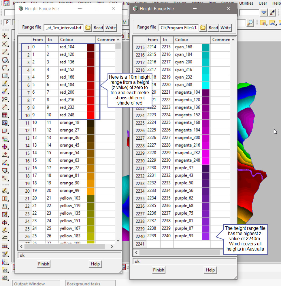Viewport: 281px width, 286px height.
Task: Click the Range file field showing C:\Program Files
Action: [178, 28]
